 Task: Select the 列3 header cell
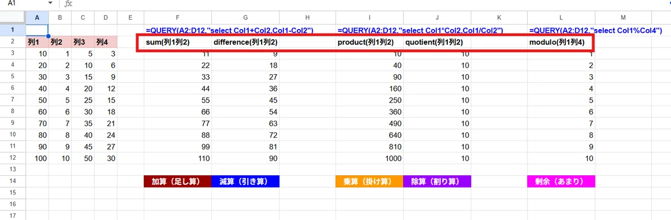tap(83, 42)
